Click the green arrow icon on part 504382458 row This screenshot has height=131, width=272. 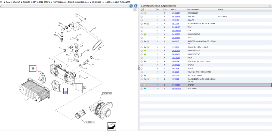pos(145,51)
